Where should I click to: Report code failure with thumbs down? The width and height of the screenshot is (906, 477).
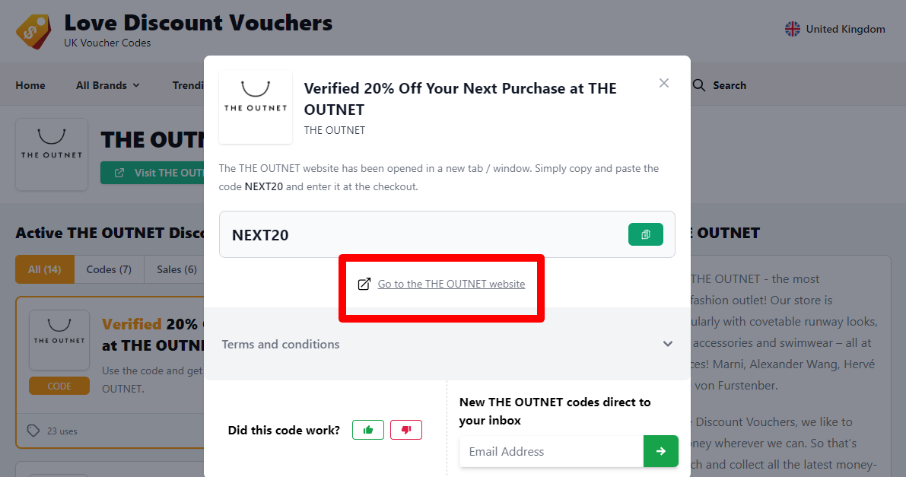tap(405, 430)
